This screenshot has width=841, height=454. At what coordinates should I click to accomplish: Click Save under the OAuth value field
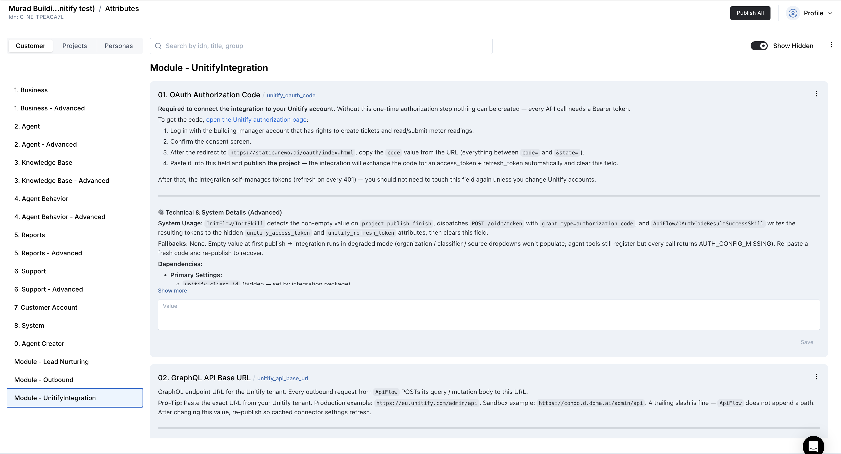(x=807, y=342)
